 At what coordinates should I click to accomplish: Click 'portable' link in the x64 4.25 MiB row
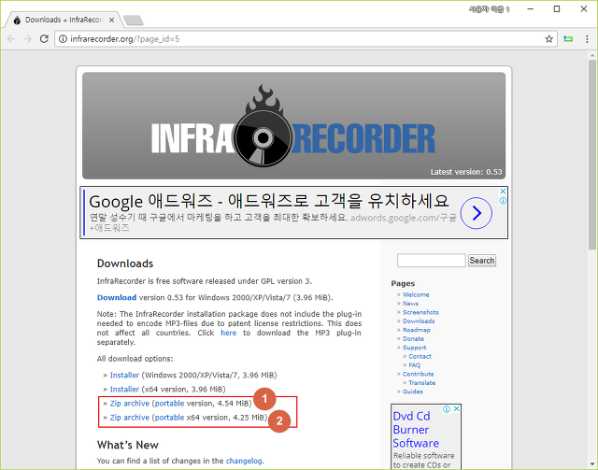169,418
